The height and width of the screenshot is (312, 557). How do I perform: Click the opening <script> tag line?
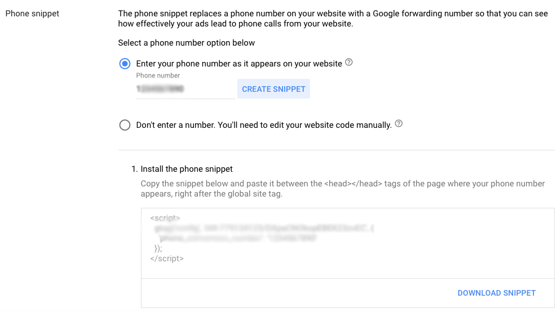[x=165, y=218]
